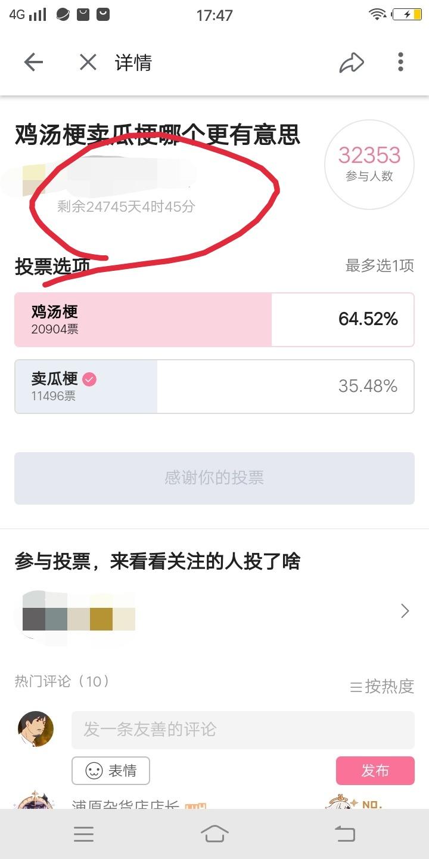The height and width of the screenshot is (859, 429).
Task: Select the 卖瓜梗 vote option
Action: pos(214,386)
